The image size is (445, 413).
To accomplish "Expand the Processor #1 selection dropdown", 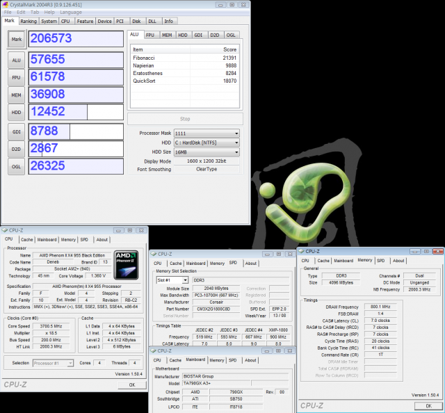I will point(70,364).
